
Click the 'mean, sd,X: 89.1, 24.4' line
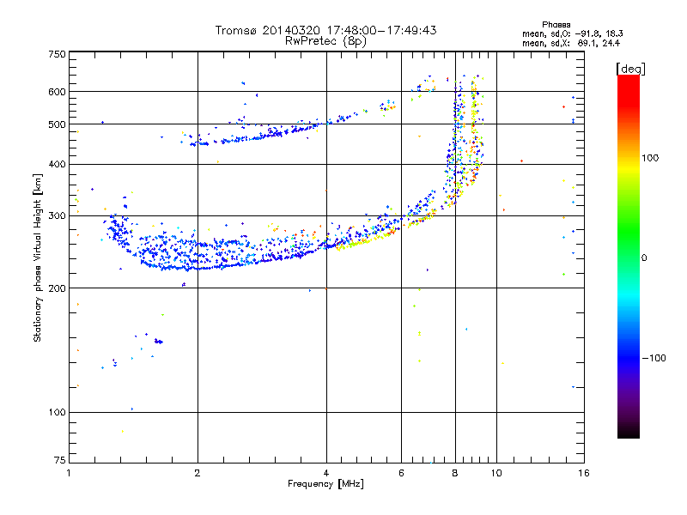pyautogui.click(x=571, y=43)
